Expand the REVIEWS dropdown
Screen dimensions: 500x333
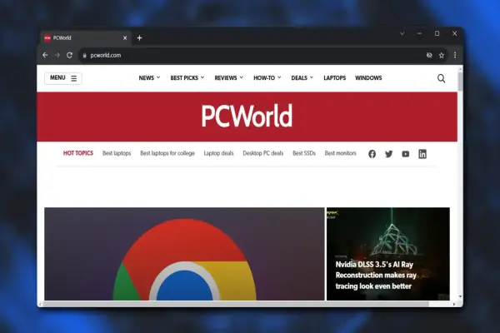(228, 77)
